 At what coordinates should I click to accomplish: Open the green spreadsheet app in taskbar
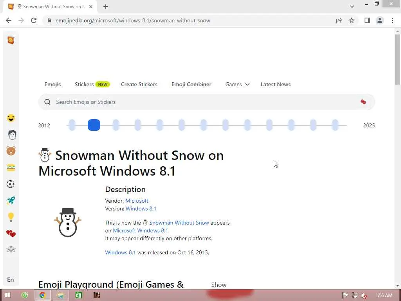[x=78, y=296]
